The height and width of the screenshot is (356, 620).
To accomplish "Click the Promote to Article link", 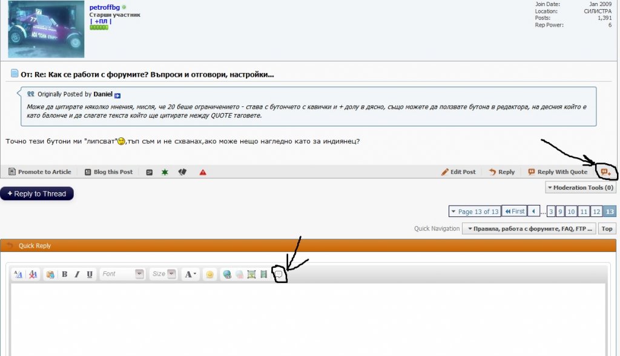I will pyautogui.click(x=40, y=172).
